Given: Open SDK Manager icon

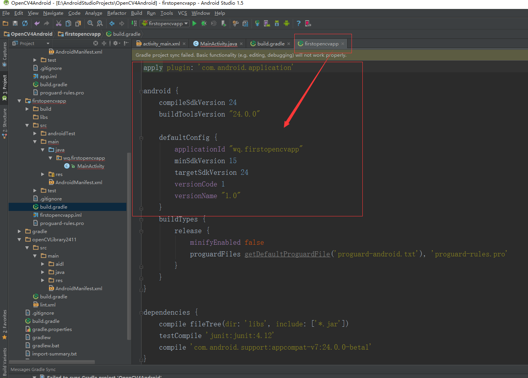Looking at the screenshot, I should 277,23.
